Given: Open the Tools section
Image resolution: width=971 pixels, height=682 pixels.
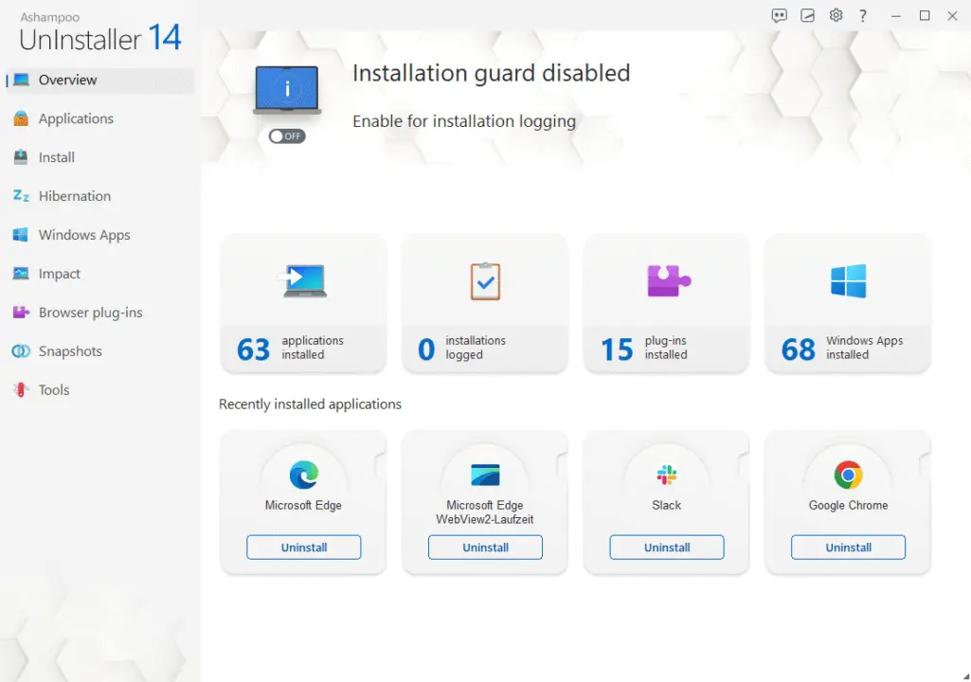Looking at the screenshot, I should 54,389.
